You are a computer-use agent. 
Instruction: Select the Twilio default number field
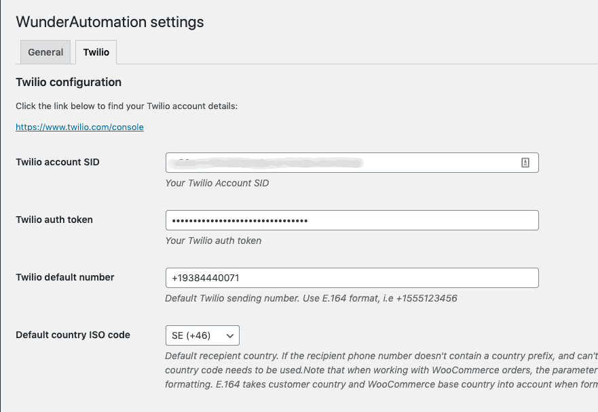[x=352, y=278]
